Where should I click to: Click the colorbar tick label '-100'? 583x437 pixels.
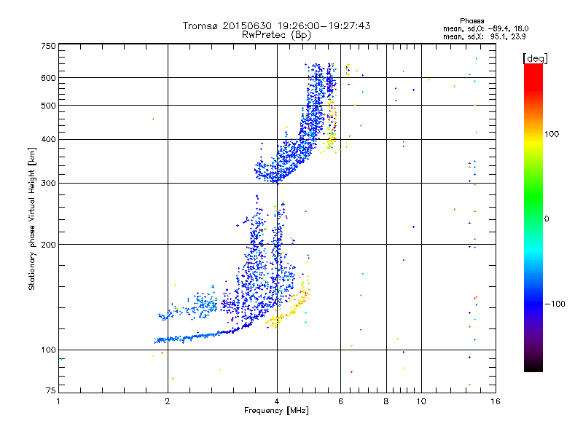555,304
